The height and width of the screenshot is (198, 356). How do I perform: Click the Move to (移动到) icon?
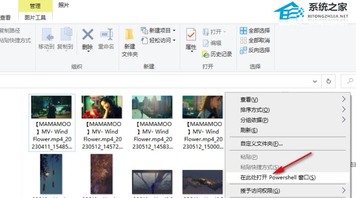click(47, 34)
